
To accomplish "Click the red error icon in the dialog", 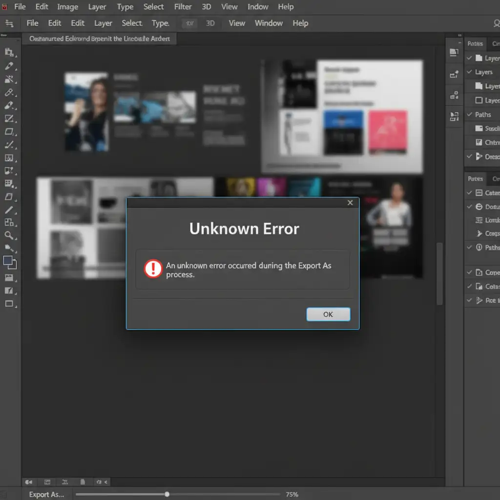I will point(153,269).
